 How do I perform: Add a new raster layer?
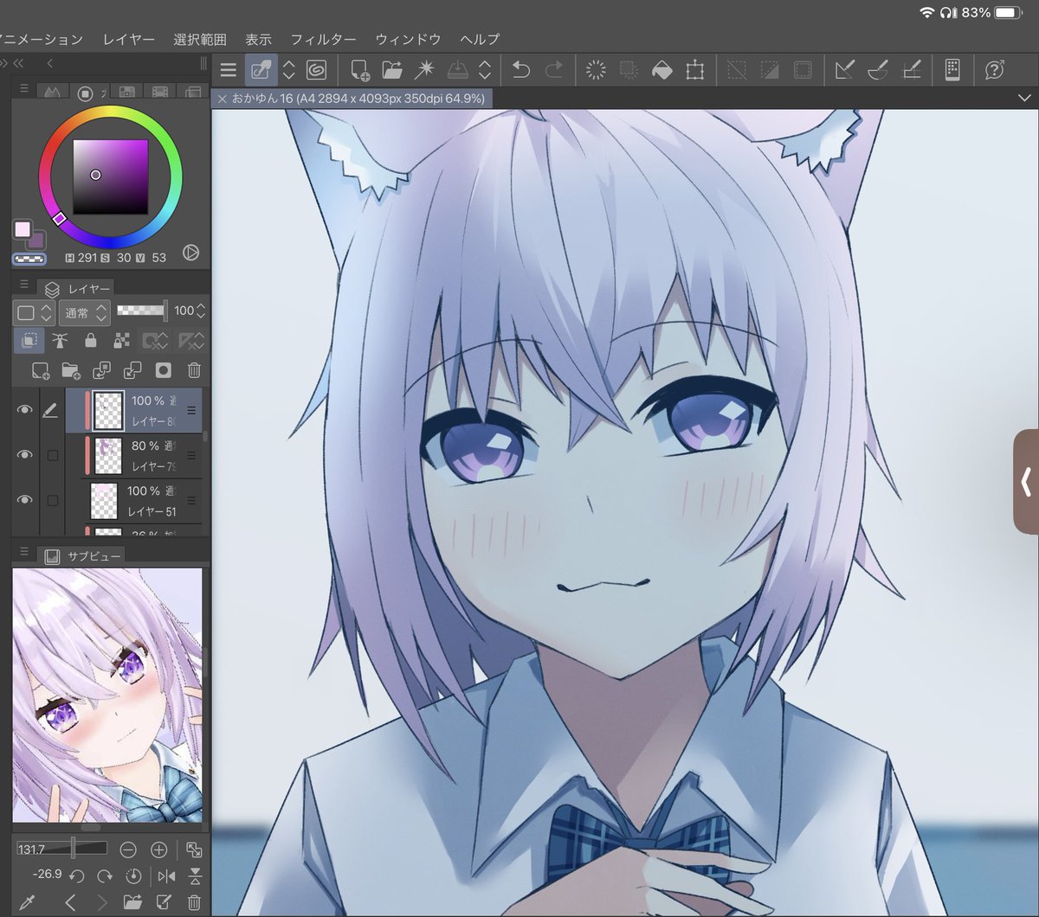pyautogui.click(x=40, y=371)
